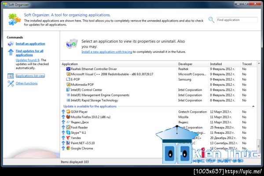Click the Yandex app icon

coord(68,138)
